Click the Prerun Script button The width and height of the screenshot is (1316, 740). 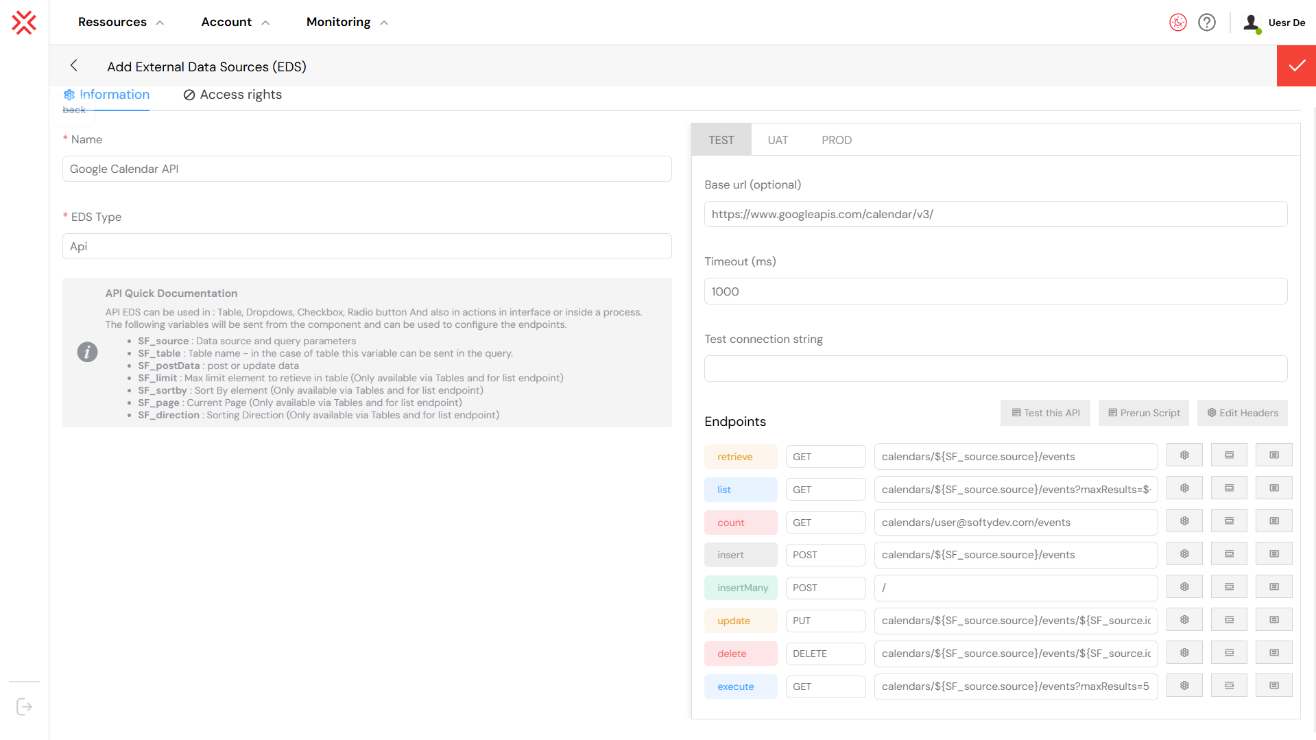[x=1144, y=413]
